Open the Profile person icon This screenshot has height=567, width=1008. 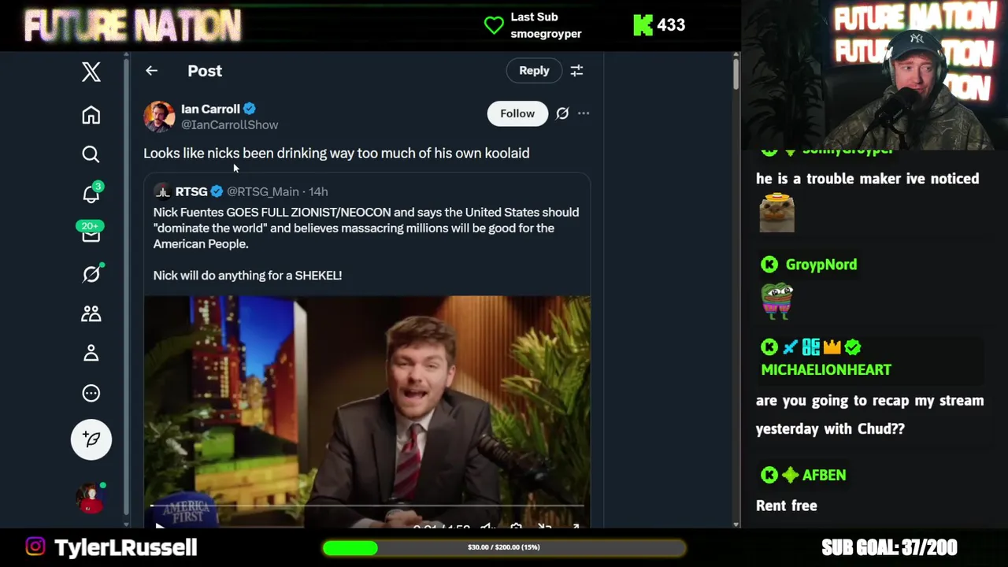tap(91, 353)
